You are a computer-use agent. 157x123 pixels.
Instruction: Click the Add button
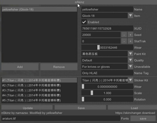click(x=20, y=67)
